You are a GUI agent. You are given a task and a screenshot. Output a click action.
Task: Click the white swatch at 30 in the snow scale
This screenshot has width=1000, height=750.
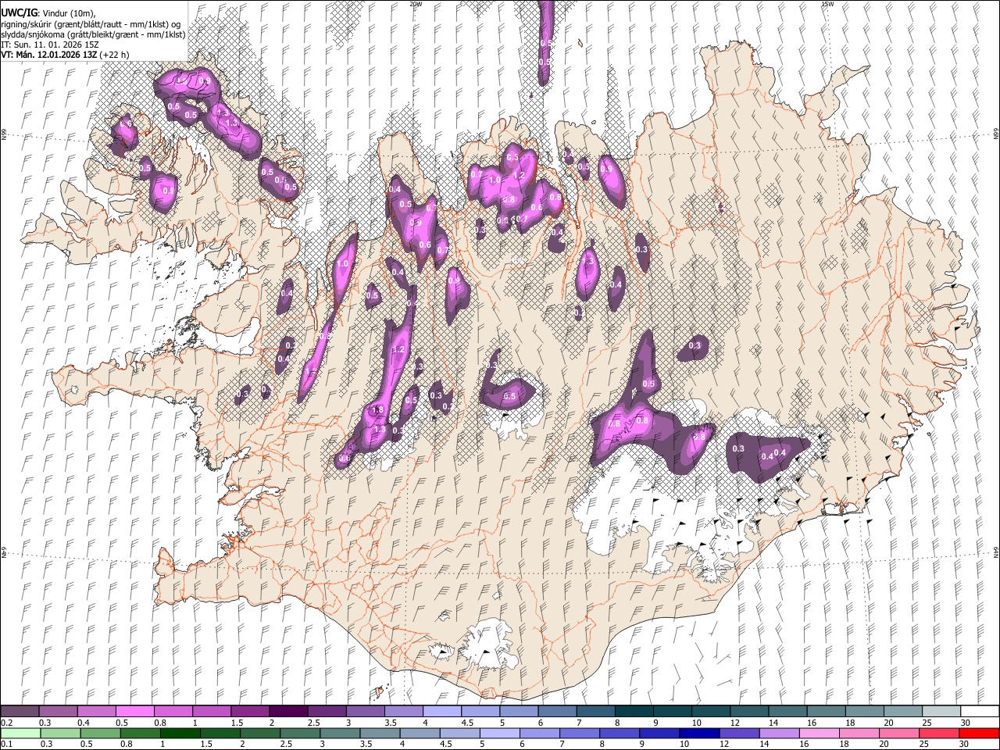click(979, 711)
